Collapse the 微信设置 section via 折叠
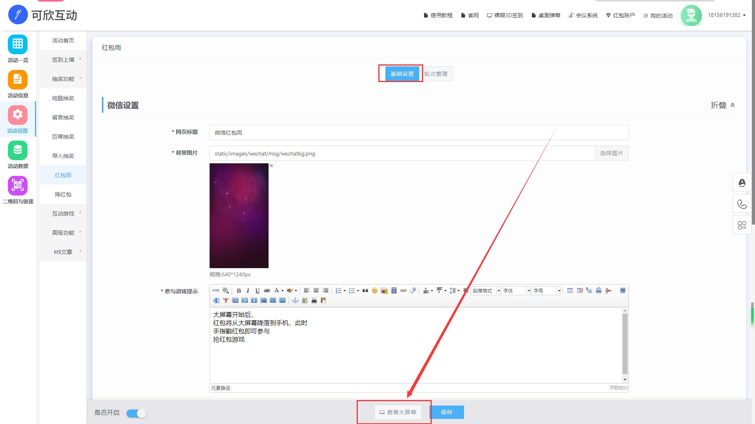 (x=723, y=105)
